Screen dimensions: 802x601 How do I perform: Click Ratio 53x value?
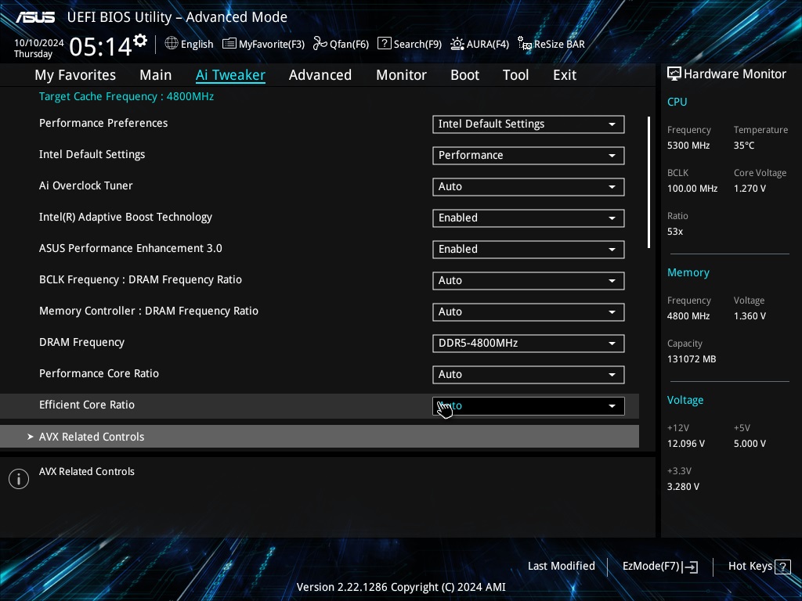(674, 232)
